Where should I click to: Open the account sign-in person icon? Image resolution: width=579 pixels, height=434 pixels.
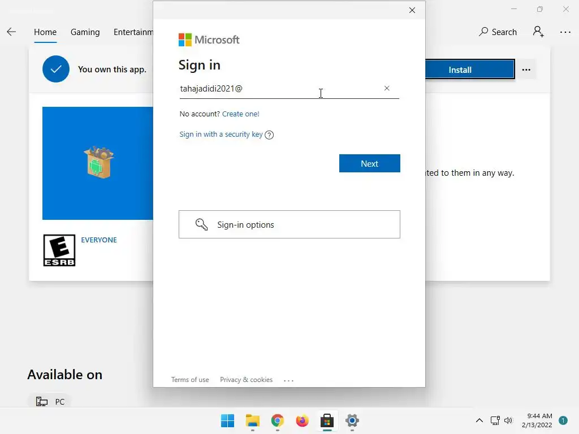(x=538, y=32)
